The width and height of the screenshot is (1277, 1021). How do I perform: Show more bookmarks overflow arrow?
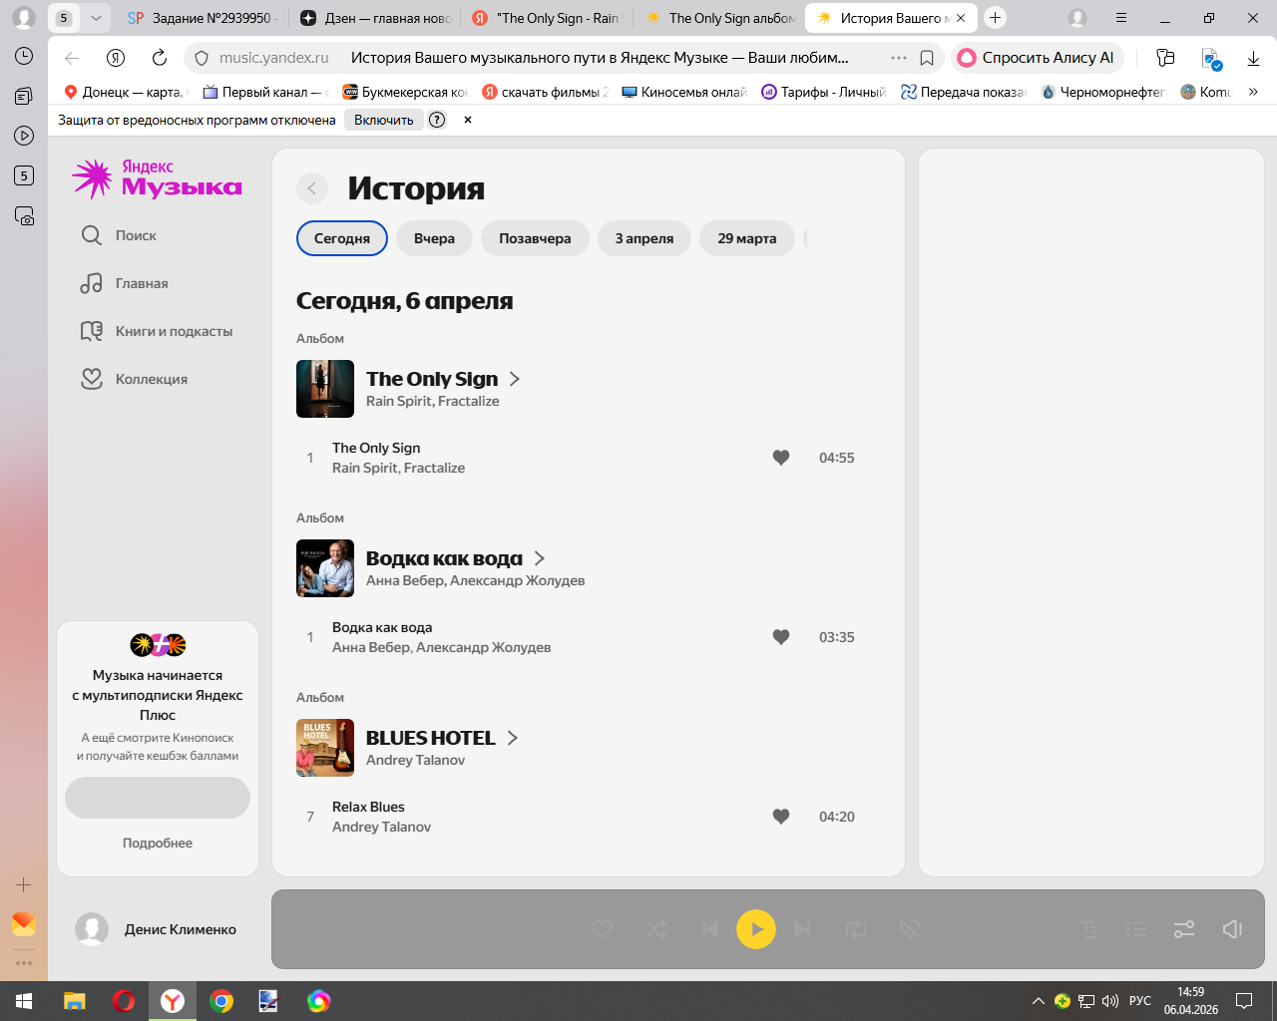coord(1253,92)
